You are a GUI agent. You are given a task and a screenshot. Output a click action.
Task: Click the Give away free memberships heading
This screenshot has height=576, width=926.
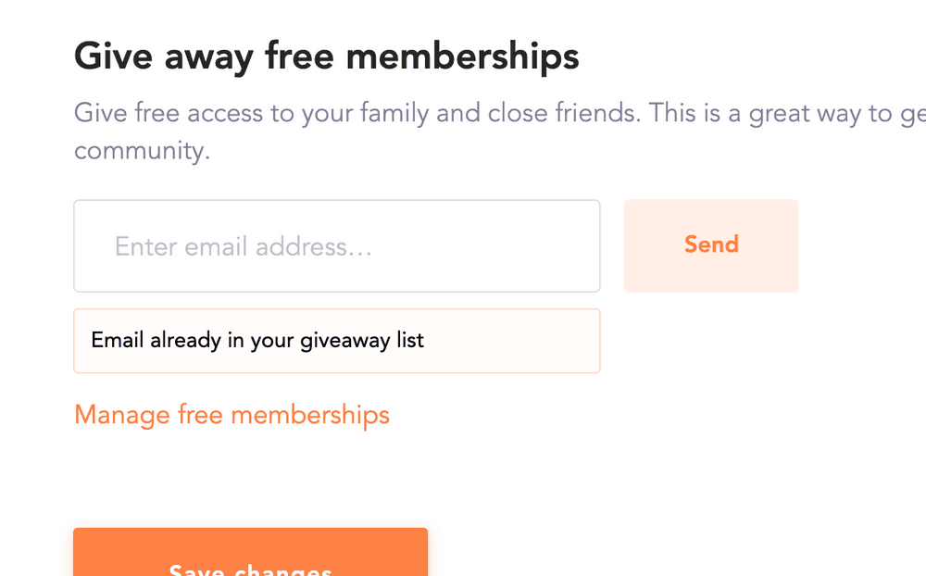pos(327,57)
